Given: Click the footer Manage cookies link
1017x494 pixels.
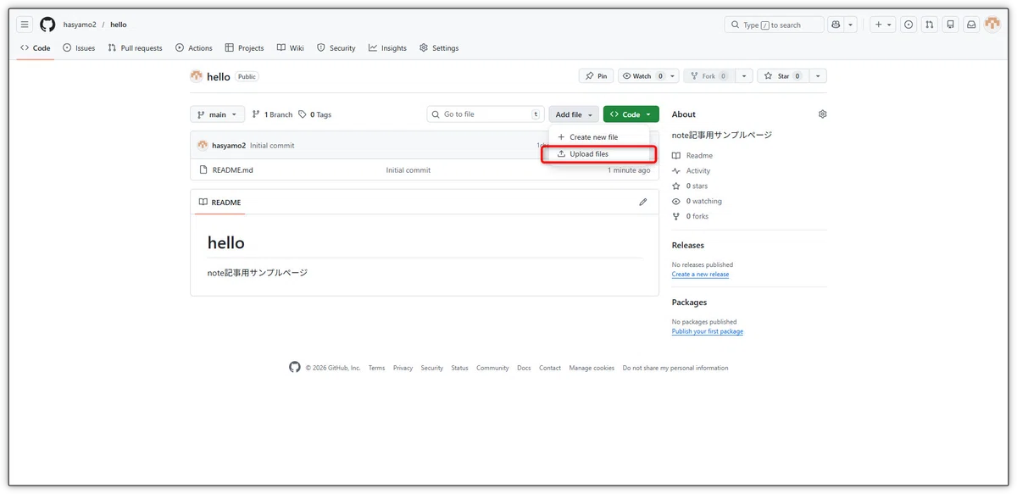Looking at the screenshot, I should (x=592, y=369).
